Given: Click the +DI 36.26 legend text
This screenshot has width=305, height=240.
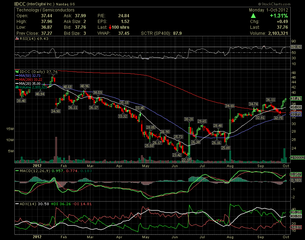Looking at the screenshot, I should (61, 204).
